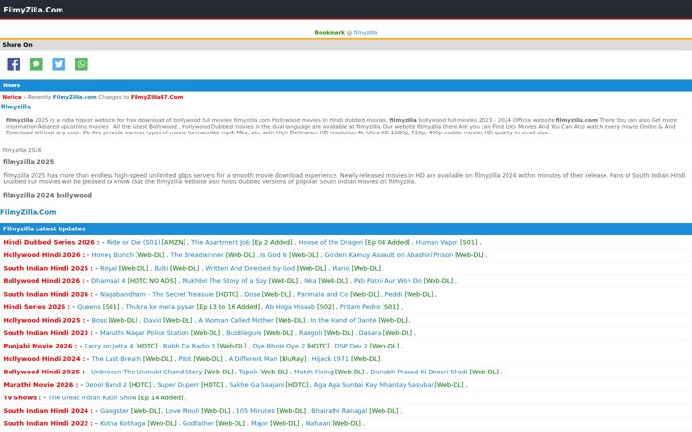
Task: Open Bollywood Hindi 2025 category
Action: point(41,372)
